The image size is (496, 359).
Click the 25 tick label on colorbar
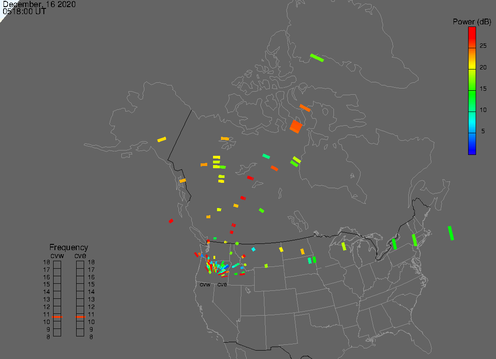click(x=483, y=46)
